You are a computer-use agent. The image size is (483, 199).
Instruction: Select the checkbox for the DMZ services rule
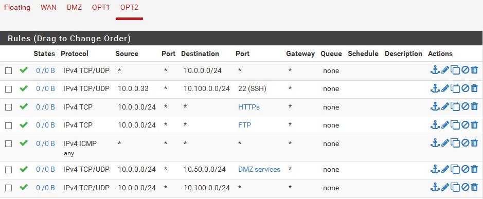[x=9, y=170]
